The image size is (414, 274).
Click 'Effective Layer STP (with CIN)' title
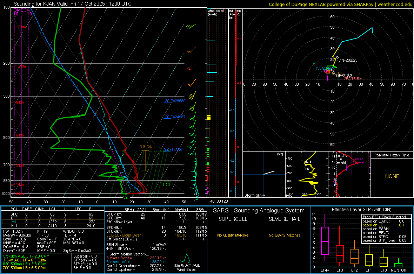pyautogui.click(x=361, y=210)
